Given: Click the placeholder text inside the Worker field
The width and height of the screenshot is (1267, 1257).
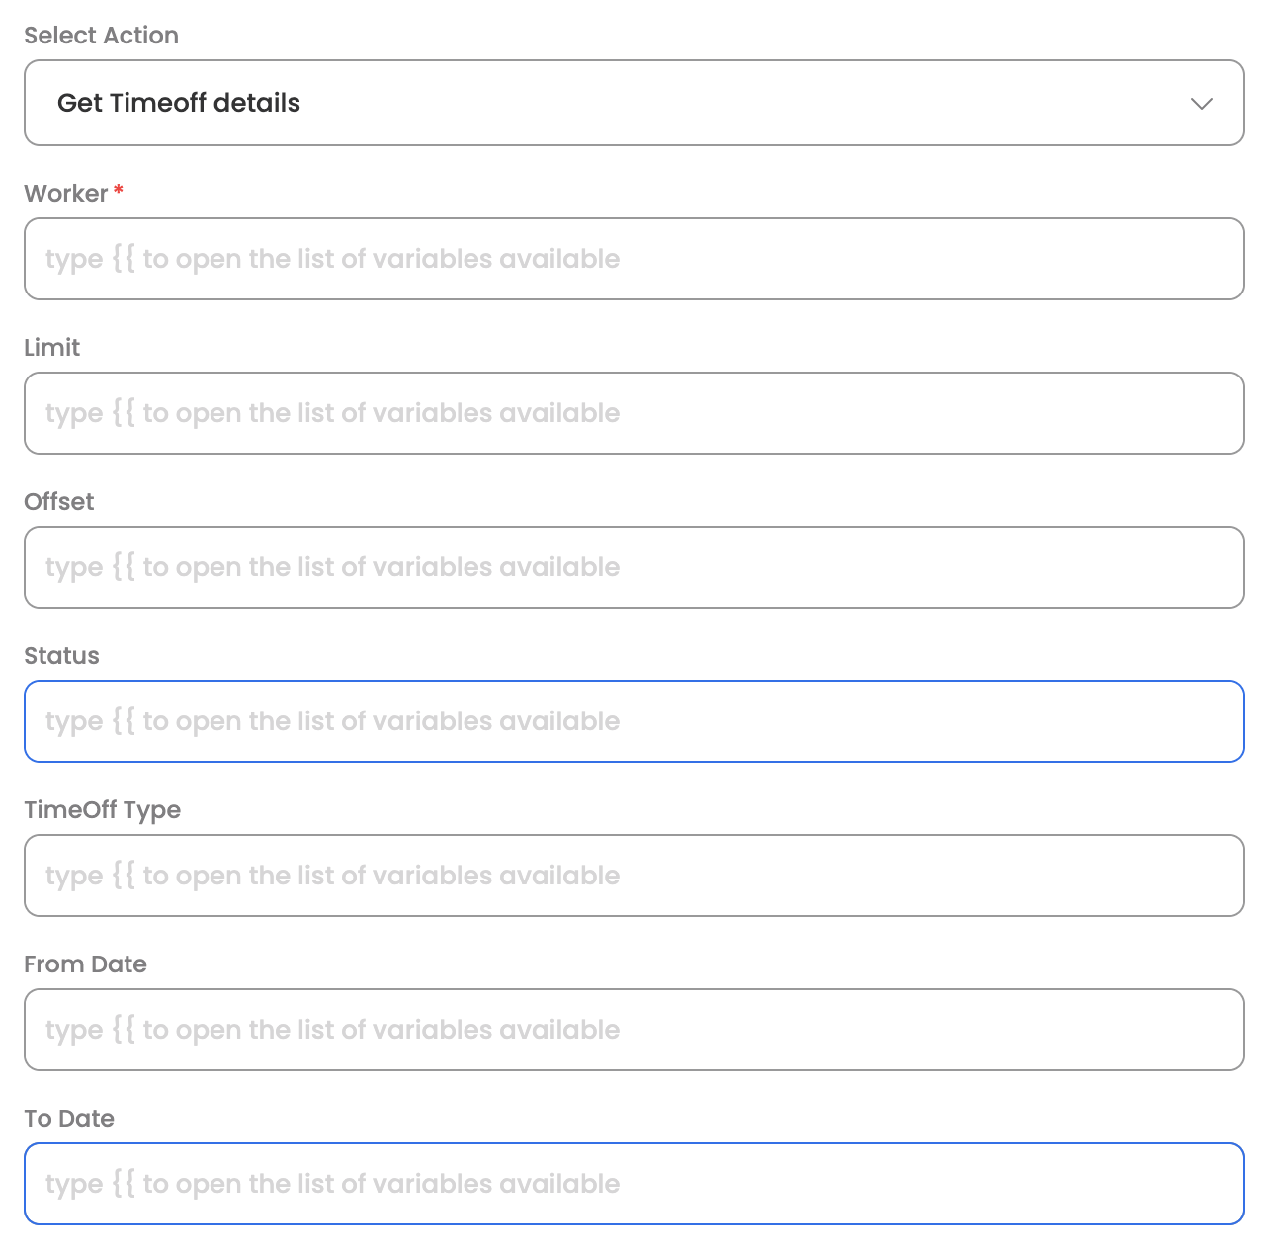Looking at the screenshot, I should (332, 259).
